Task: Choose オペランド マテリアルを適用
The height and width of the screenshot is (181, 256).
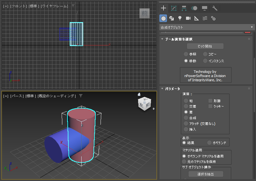Action: (184, 156)
